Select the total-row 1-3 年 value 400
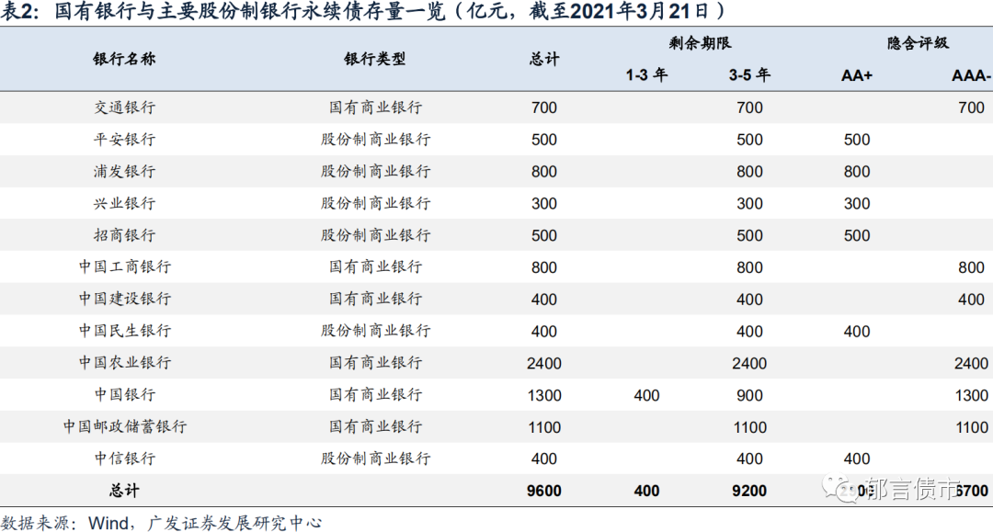Viewport: 993px width, 532px height. (x=646, y=491)
